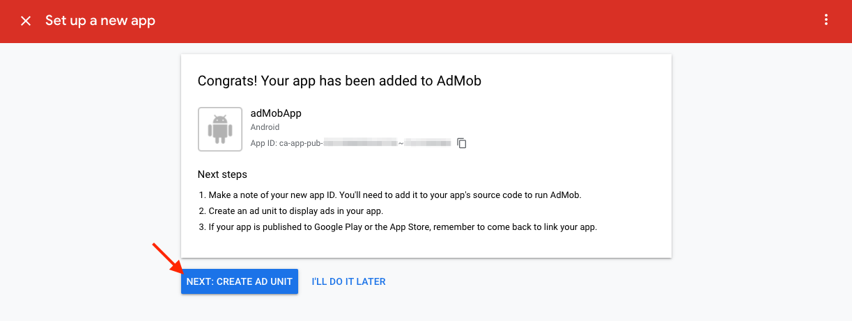
Task: Click the NEXT: CREATE AD UNIT button
Action: [x=240, y=281]
